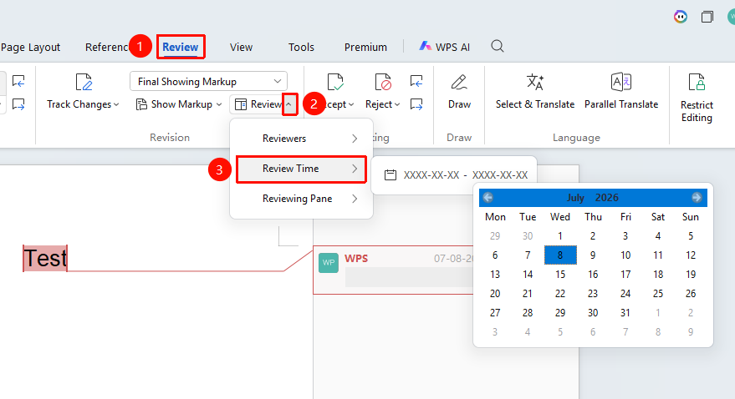Click Restrict Editing
Viewport: 735px width, 399px height.
tap(697, 98)
